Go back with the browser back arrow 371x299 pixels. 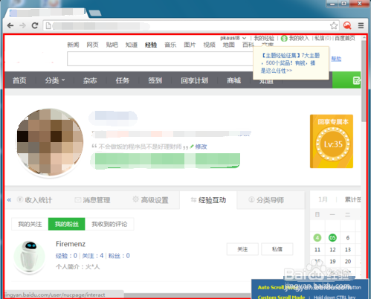[10, 25]
